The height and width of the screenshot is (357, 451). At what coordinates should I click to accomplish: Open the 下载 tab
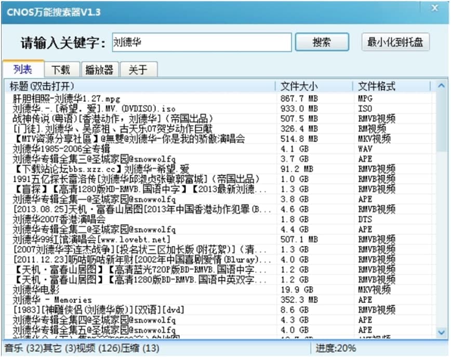click(x=61, y=70)
